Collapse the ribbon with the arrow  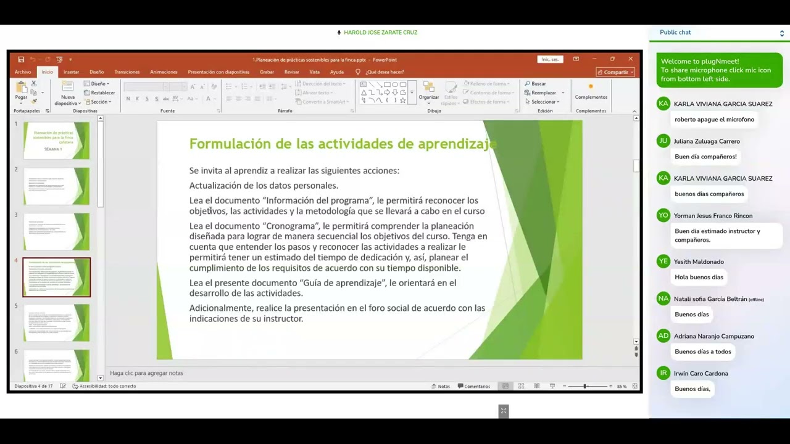pyautogui.click(x=634, y=111)
